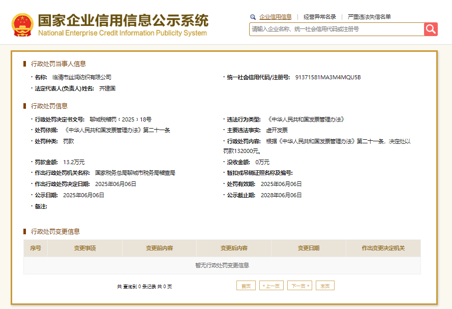
Task: Open the 经营异常名录 tab
Action: [x=319, y=17]
